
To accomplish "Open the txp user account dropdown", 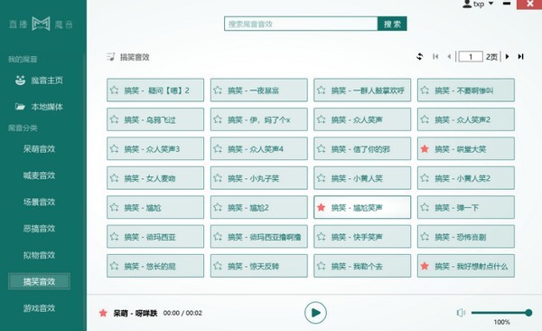I will coord(479,5).
